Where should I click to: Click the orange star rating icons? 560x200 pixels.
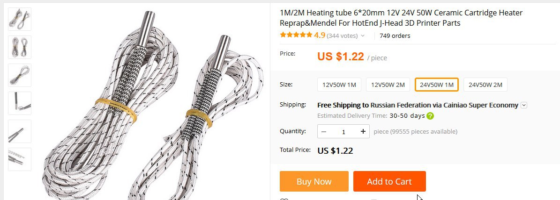pos(296,35)
